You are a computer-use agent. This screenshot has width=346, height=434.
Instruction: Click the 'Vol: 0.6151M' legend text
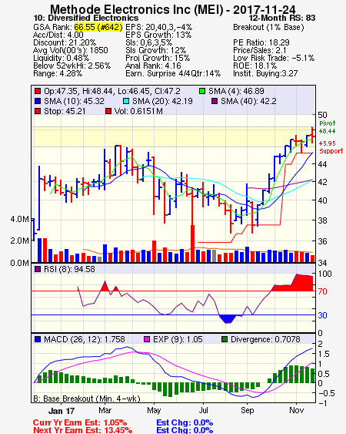click(138, 111)
